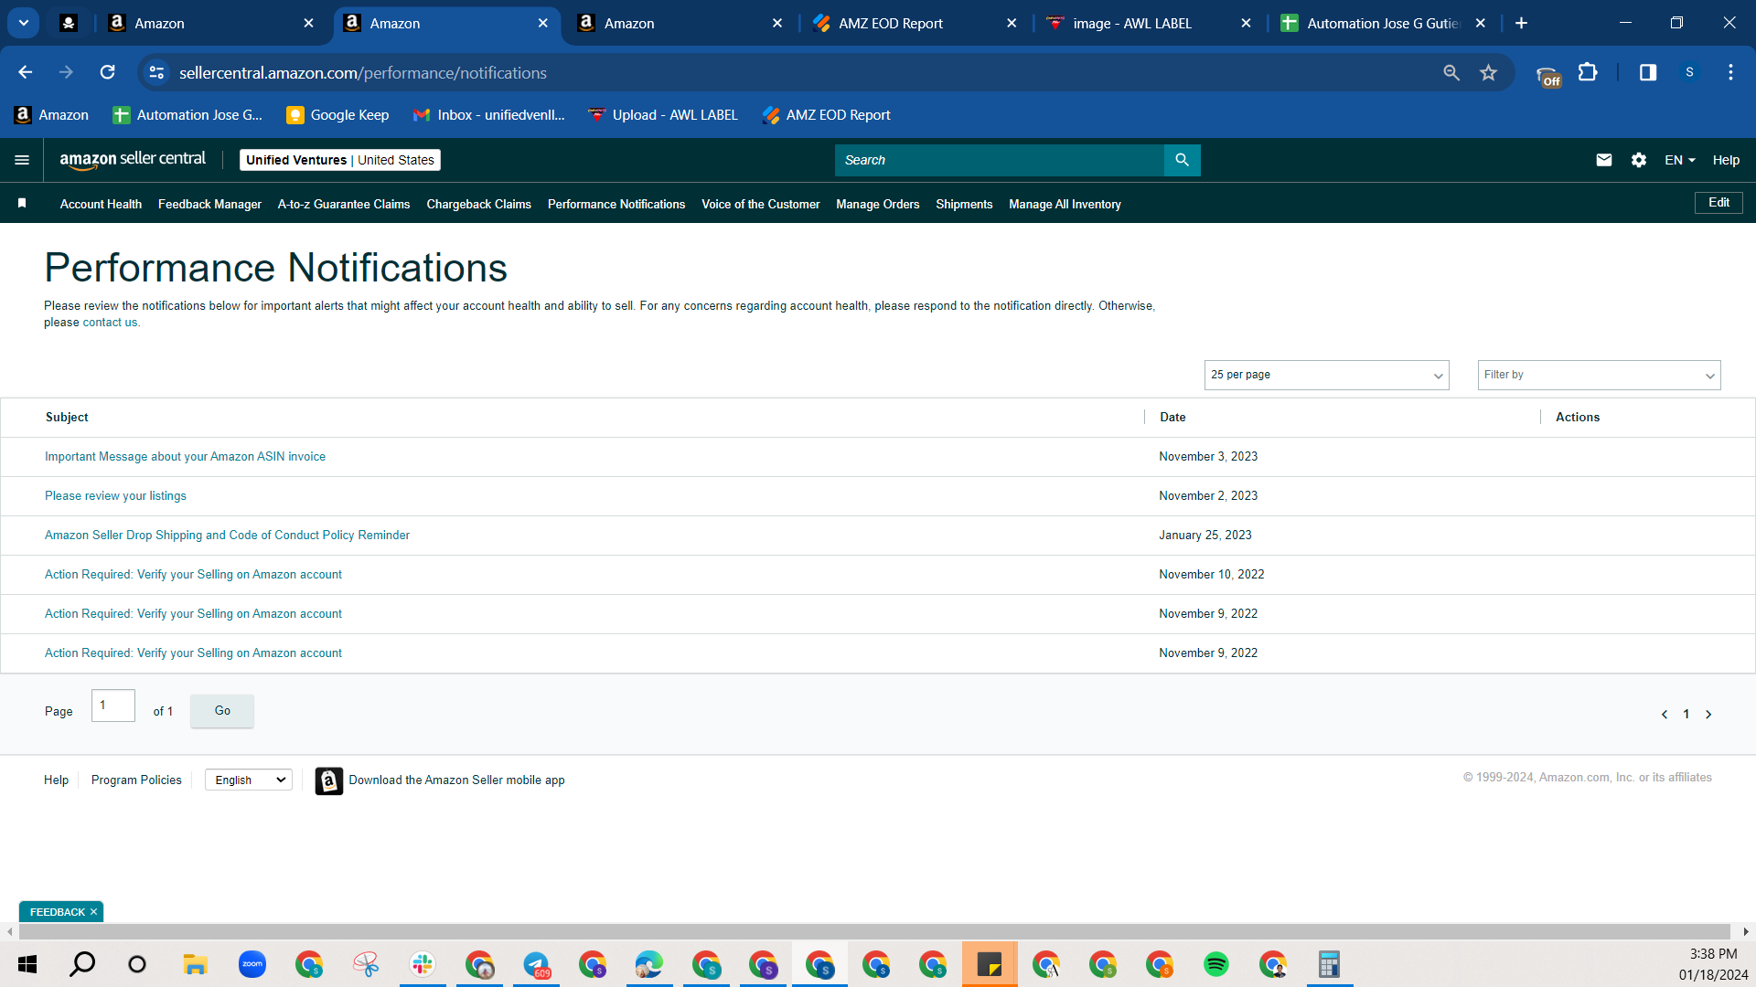Go to next page chevron in pagination

click(x=1708, y=715)
